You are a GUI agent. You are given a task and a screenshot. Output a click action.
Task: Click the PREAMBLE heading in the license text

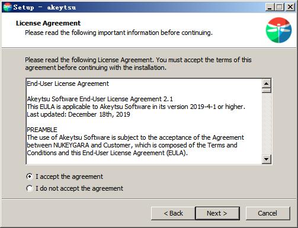pos(42,130)
